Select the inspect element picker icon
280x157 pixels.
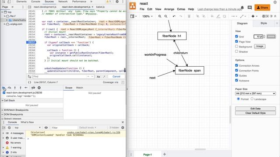[3, 2]
